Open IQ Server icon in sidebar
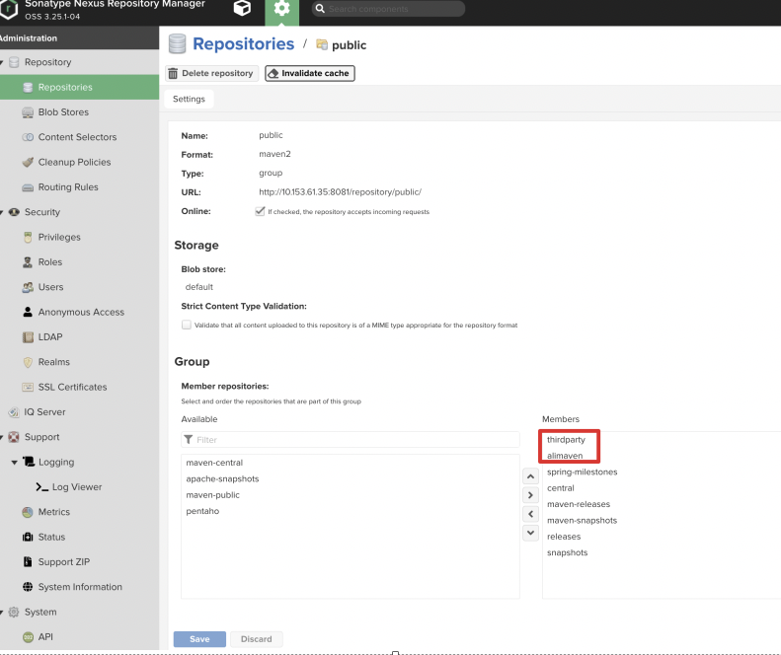The width and height of the screenshot is (781, 655). pyautogui.click(x=14, y=412)
